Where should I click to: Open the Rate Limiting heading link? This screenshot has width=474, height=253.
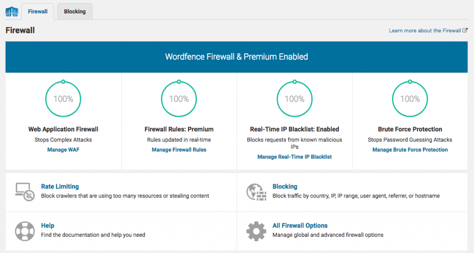coord(60,186)
